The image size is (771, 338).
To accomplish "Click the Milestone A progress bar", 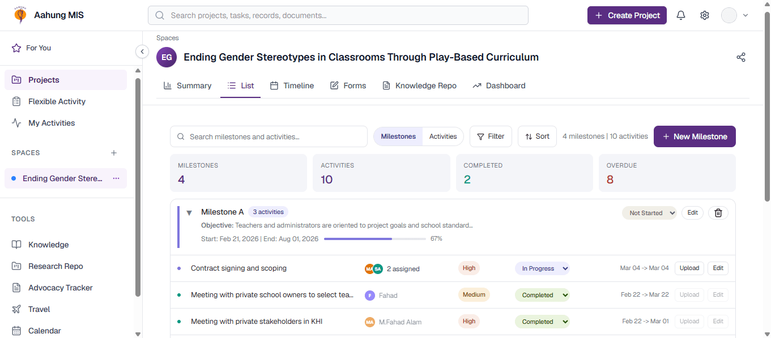I will tap(375, 239).
